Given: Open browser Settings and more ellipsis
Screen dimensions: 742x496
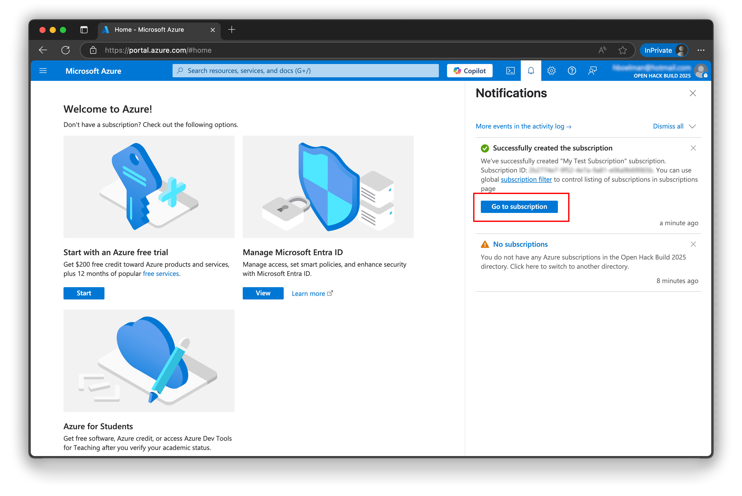Looking at the screenshot, I should (x=701, y=50).
